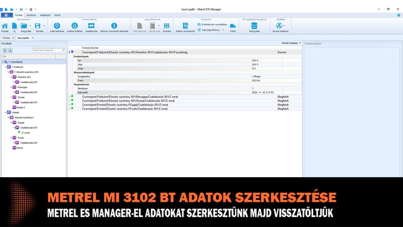Close the Főoldal document tab

13,38
